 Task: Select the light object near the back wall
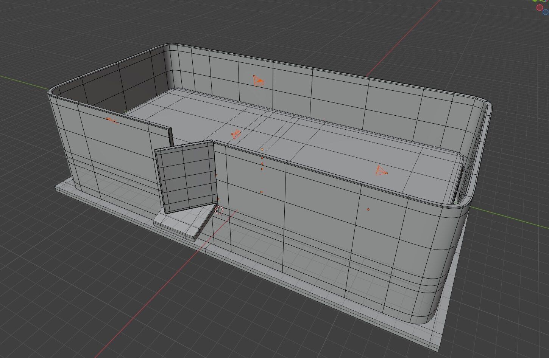click(259, 81)
